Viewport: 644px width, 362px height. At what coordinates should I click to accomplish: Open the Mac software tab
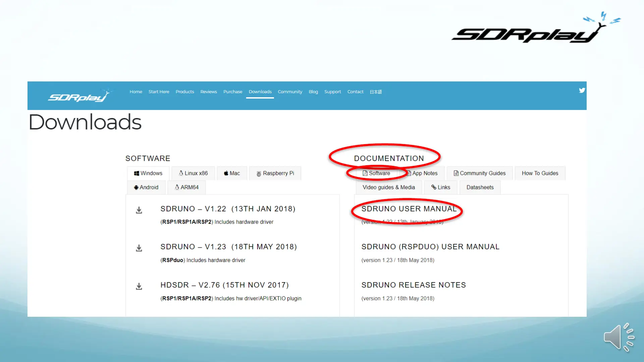232,173
